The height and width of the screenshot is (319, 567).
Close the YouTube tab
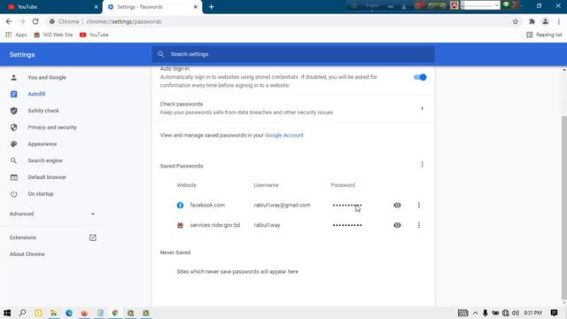coord(97,7)
